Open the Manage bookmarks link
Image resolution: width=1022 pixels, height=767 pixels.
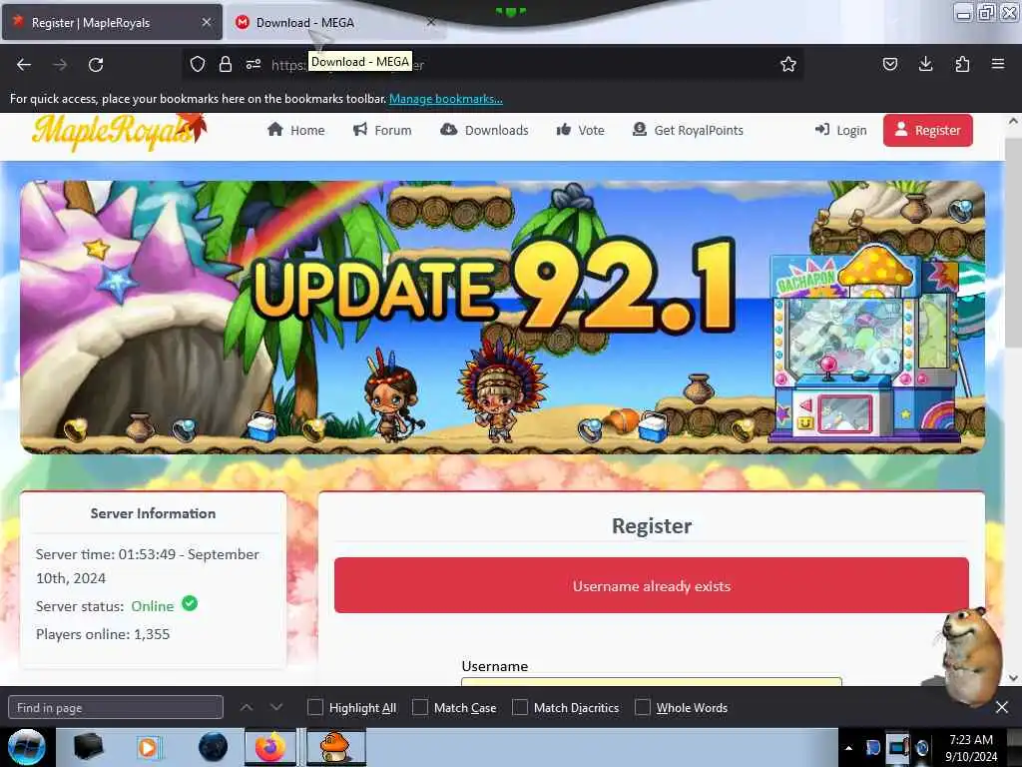(x=446, y=99)
